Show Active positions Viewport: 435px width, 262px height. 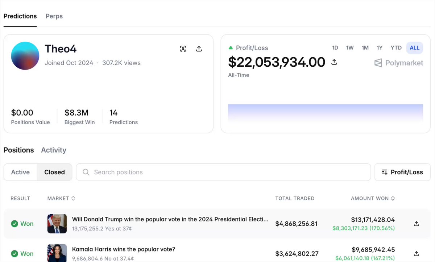click(20, 172)
